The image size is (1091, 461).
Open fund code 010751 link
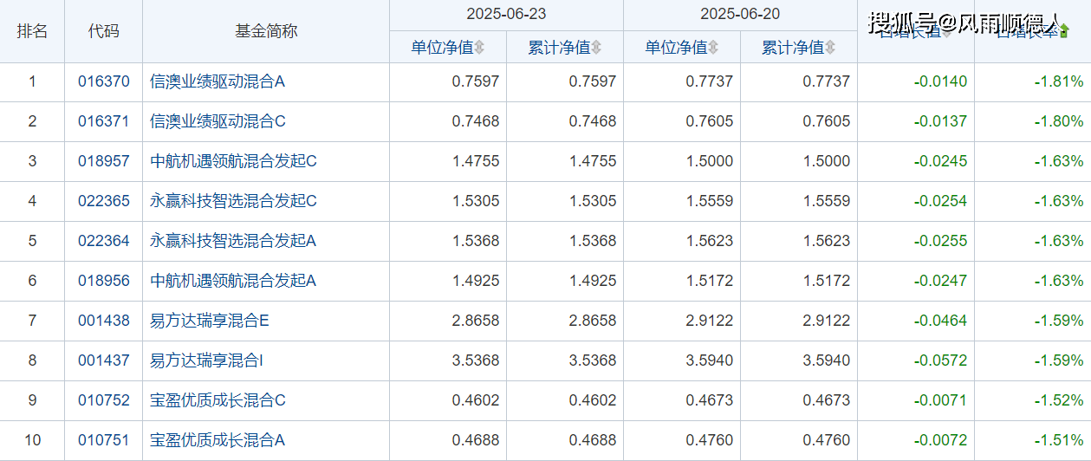click(104, 440)
